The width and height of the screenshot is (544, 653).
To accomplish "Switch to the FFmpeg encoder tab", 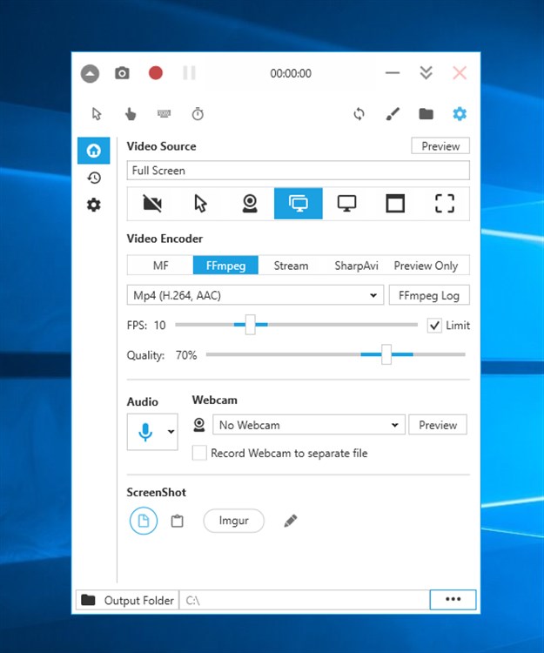I will click(225, 266).
